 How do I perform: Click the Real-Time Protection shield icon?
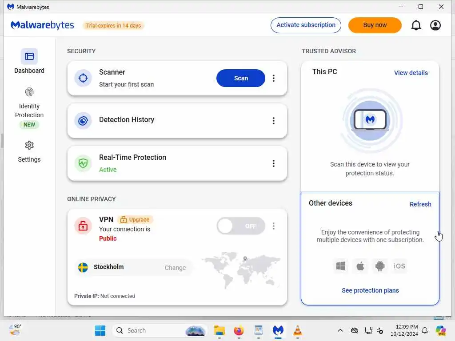83,163
